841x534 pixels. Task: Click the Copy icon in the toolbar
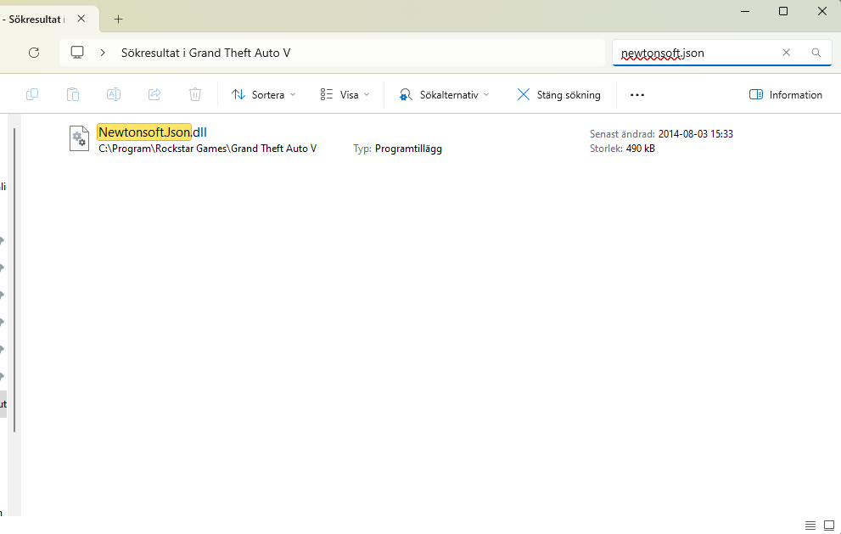tap(32, 95)
